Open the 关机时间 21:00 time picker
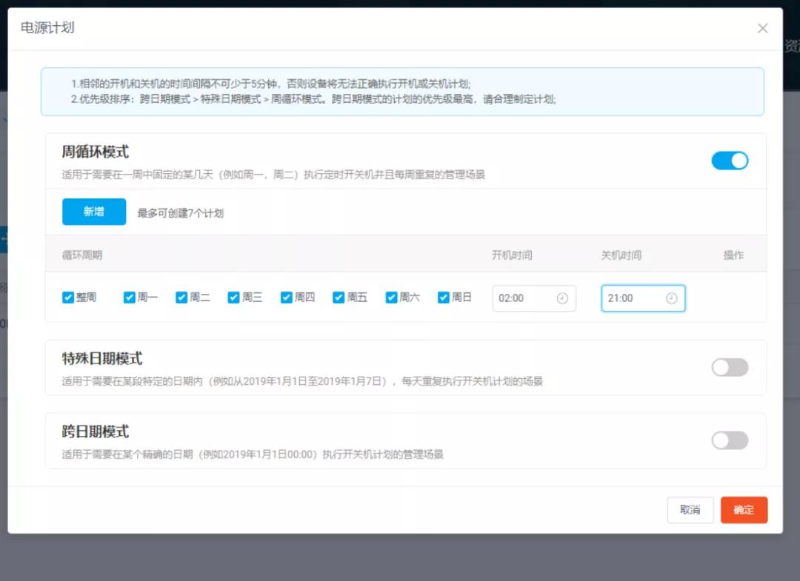This screenshot has width=800, height=581. [x=632, y=298]
